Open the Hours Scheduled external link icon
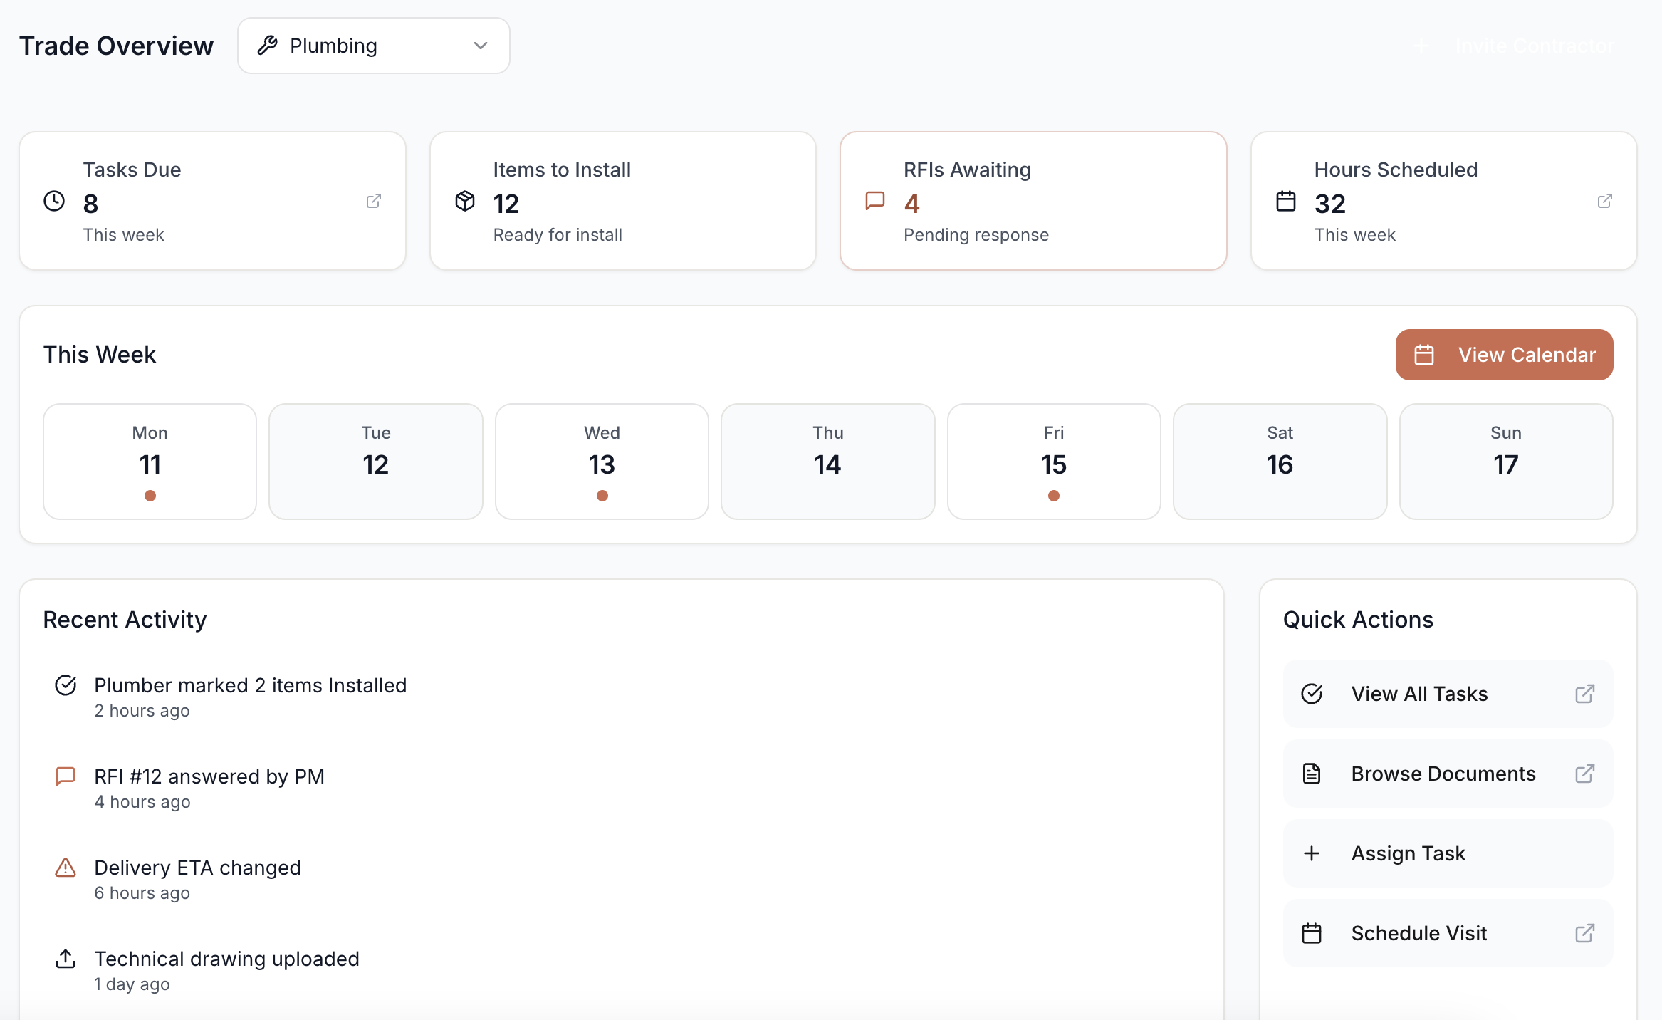The height and width of the screenshot is (1020, 1662). tap(1604, 202)
